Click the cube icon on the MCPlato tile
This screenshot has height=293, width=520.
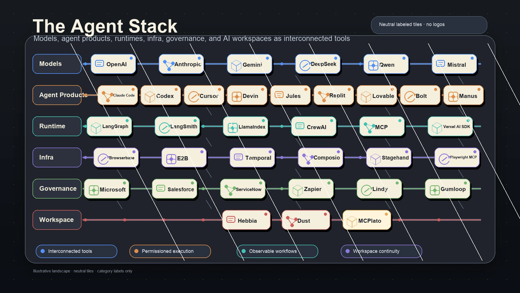click(352, 222)
